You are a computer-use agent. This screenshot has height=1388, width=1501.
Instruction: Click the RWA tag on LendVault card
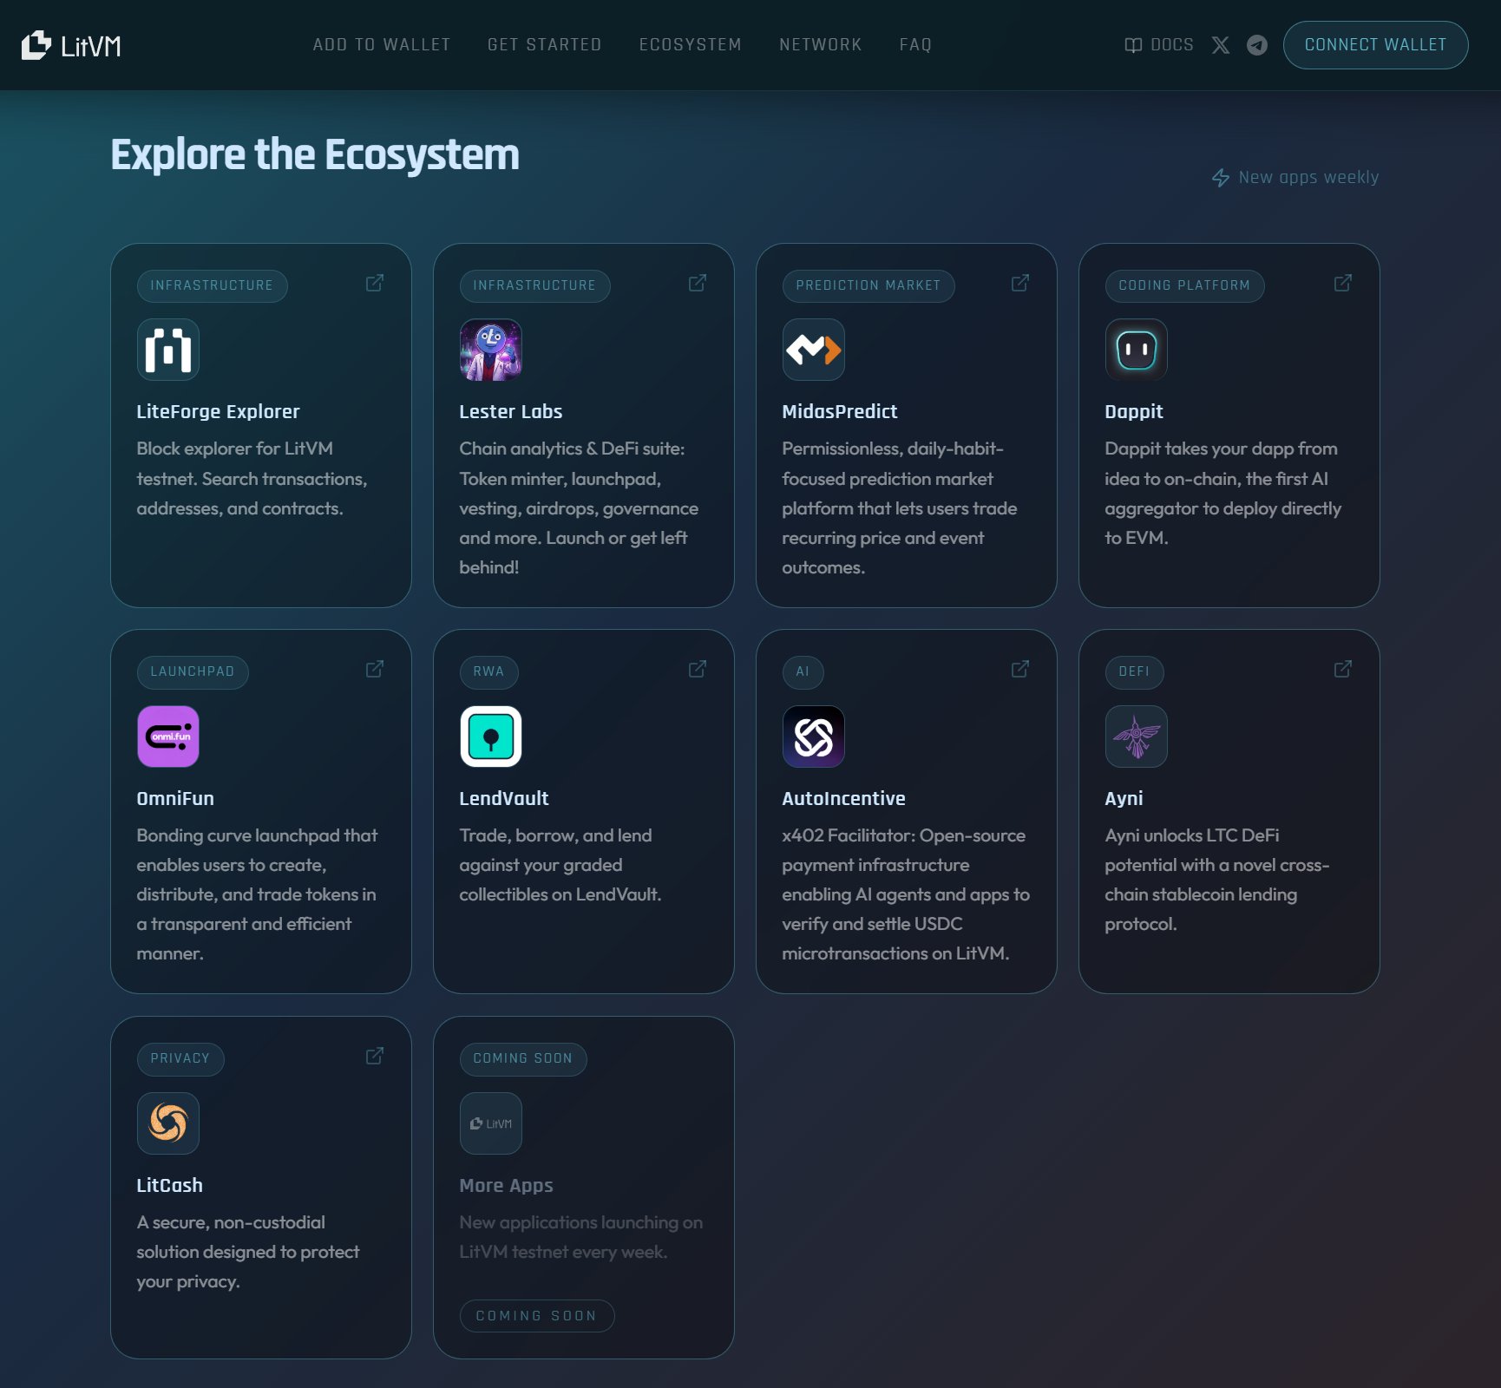tap(488, 672)
